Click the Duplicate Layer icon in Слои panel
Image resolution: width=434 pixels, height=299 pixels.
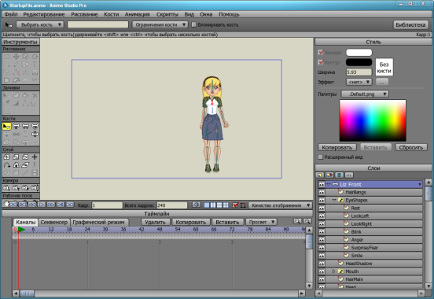329,175
